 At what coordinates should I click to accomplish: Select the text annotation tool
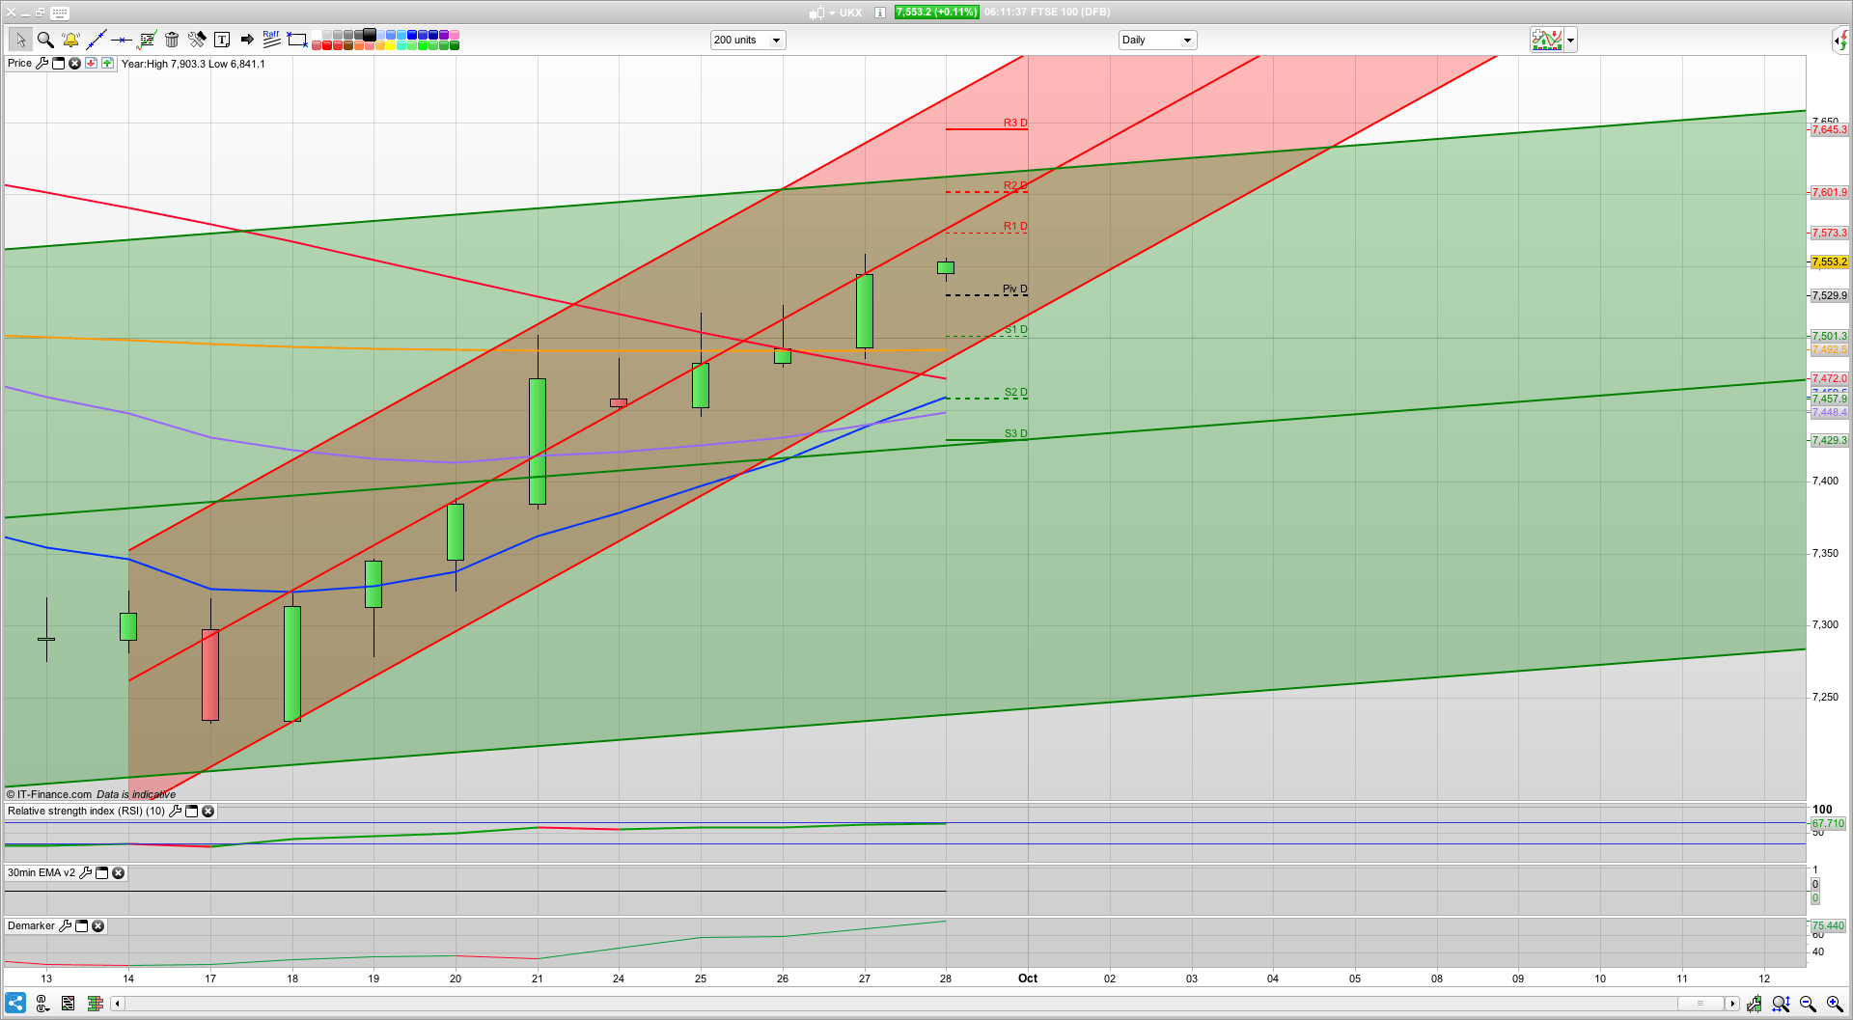222,40
